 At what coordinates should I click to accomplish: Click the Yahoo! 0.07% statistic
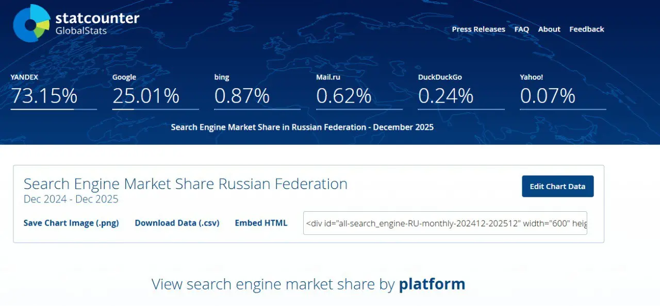pyautogui.click(x=563, y=91)
